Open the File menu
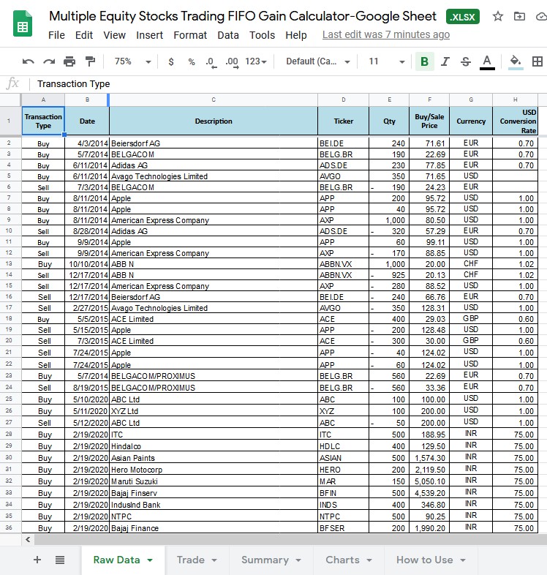547x575 pixels. [56, 35]
